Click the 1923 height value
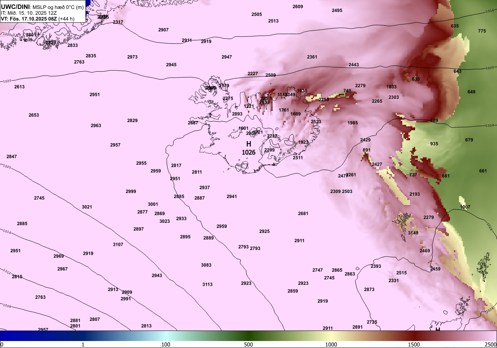This screenshot has width=497, height=348. point(303,142)
